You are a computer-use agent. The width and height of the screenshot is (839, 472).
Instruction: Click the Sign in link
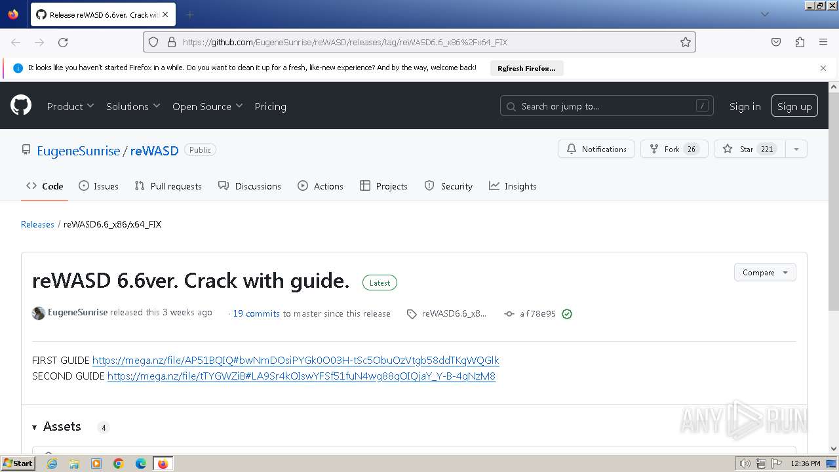[x=745, y=106]
